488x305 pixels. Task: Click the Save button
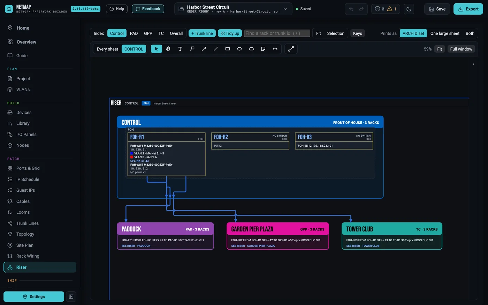tap(437, 9)
